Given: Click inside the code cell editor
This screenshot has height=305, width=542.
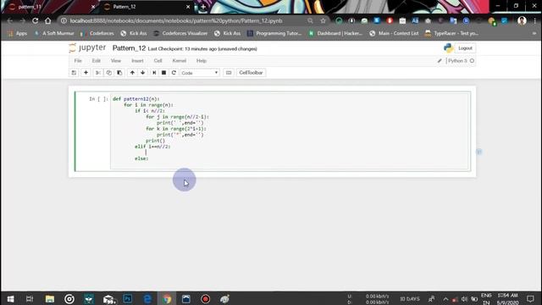Looking at the screenshot, I should (290, 131).
